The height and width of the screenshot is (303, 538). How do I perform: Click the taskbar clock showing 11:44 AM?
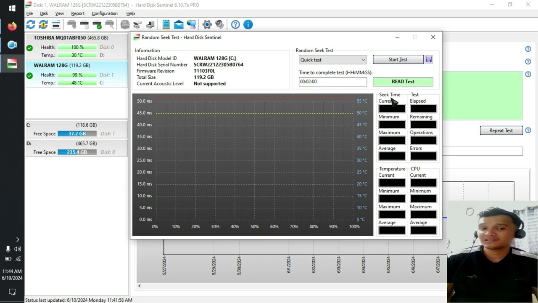(x=12, y=271)
